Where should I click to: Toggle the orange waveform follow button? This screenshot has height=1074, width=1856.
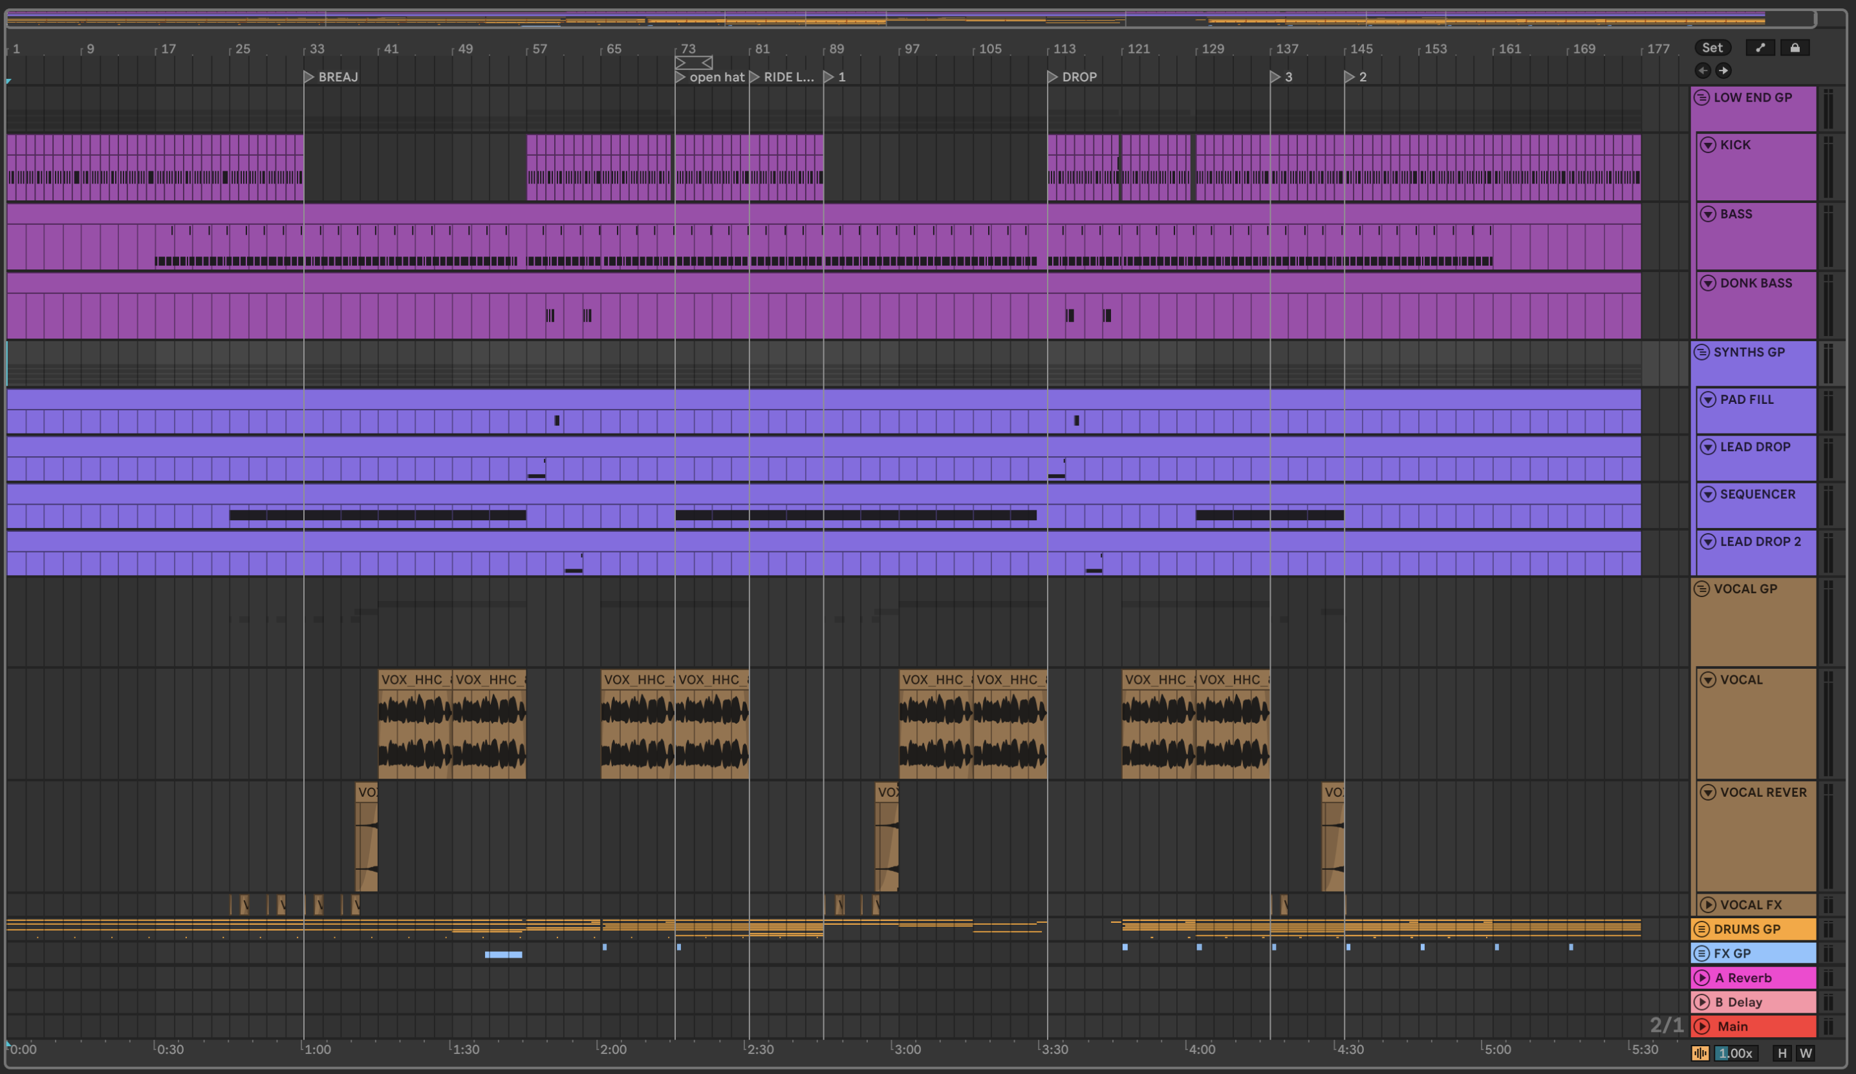pos(1700,1053)
